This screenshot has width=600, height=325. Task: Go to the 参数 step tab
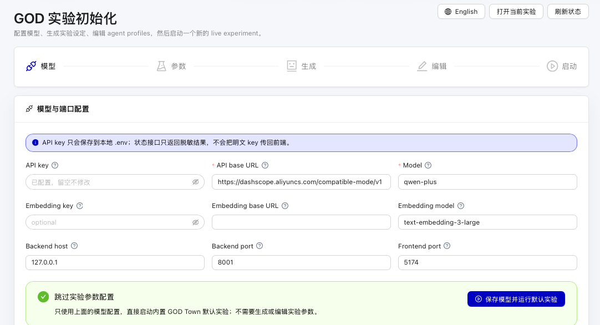[171, 66]
